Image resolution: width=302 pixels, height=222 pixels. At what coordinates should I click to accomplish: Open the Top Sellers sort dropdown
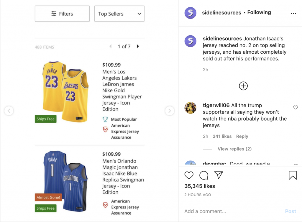click(x=119, y=14)
